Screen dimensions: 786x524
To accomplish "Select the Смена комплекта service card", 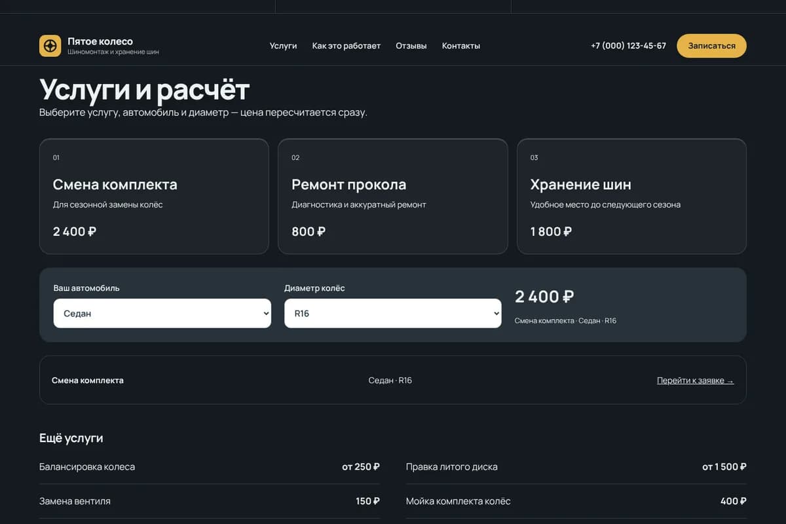I will (154, 196).
